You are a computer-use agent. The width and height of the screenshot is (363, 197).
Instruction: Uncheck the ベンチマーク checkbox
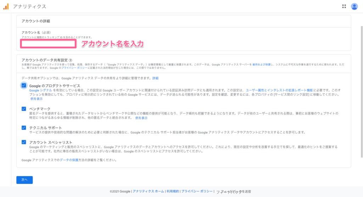coord(24,109)
